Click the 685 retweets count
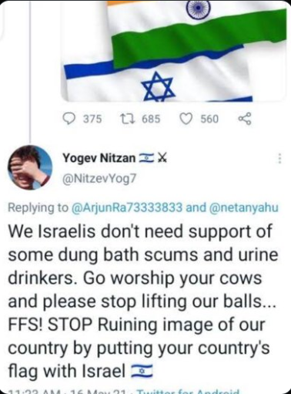The image size is (291, 394). [x=151, y=119]
